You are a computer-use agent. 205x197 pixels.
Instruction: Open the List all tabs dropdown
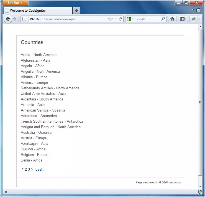192,10
